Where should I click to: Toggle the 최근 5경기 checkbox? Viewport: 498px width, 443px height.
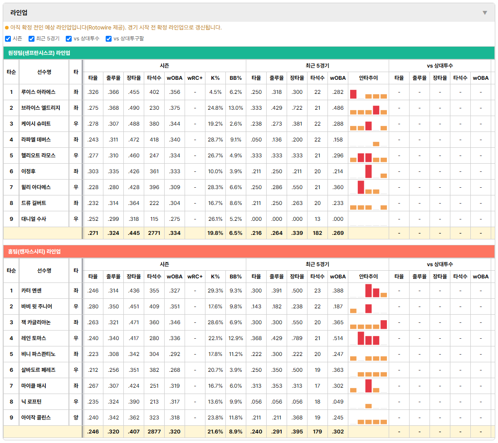click(31, 39)
